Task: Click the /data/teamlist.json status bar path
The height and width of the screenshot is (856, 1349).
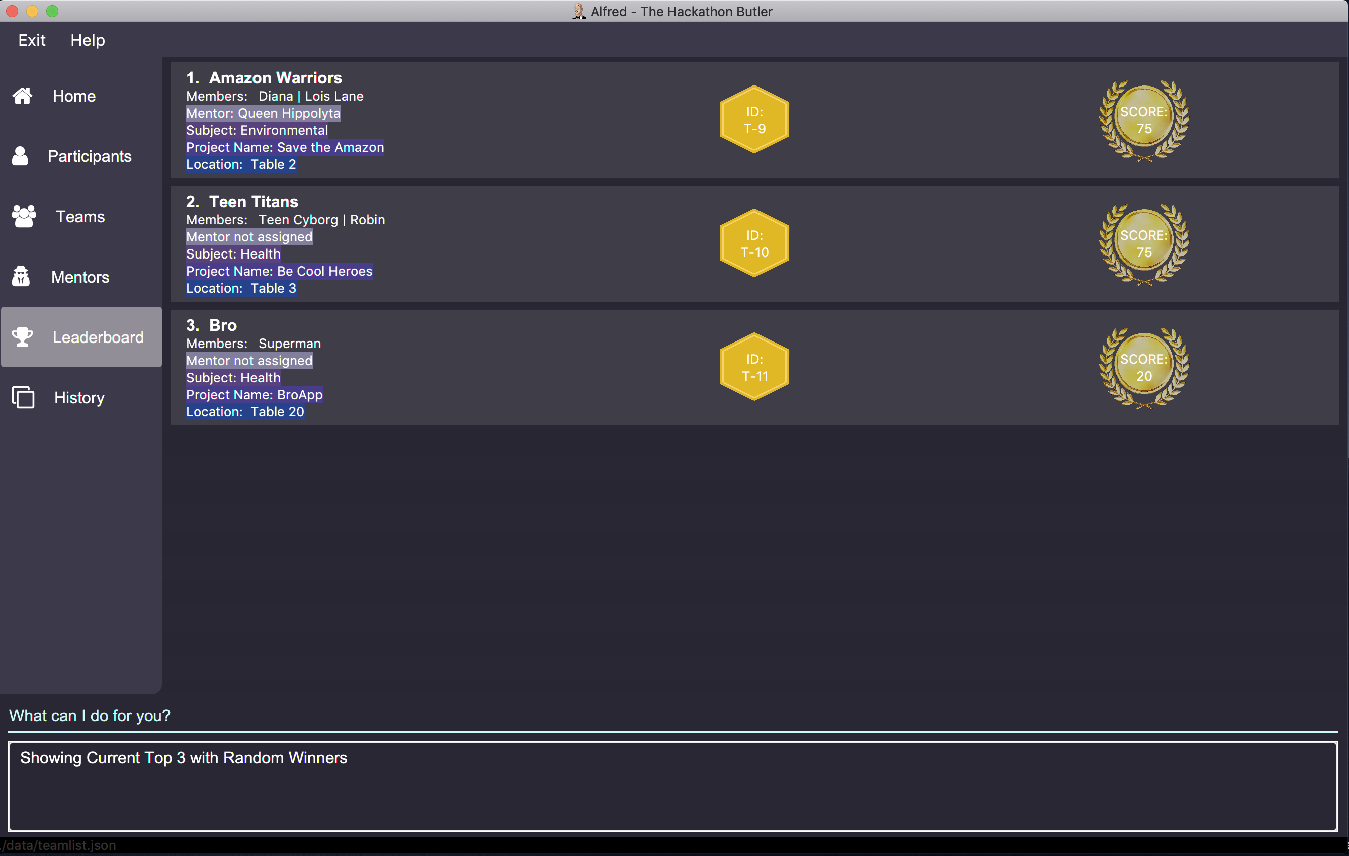Action: coord(58,845)
